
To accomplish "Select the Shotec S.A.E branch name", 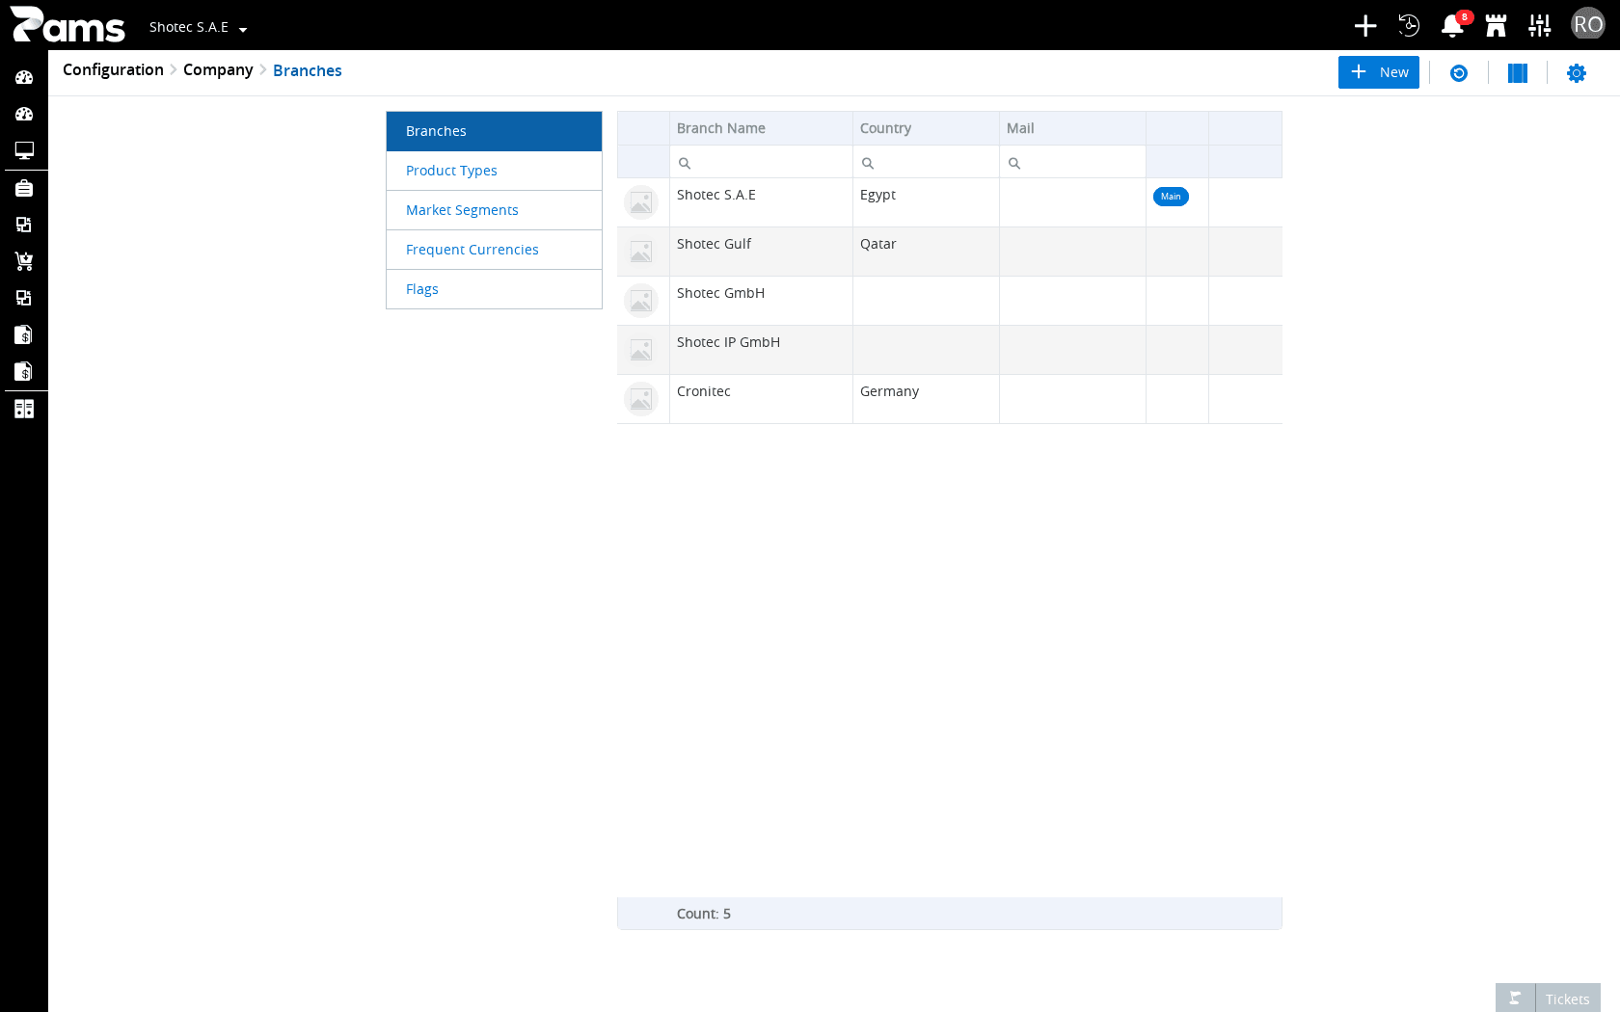I will 716,195.
